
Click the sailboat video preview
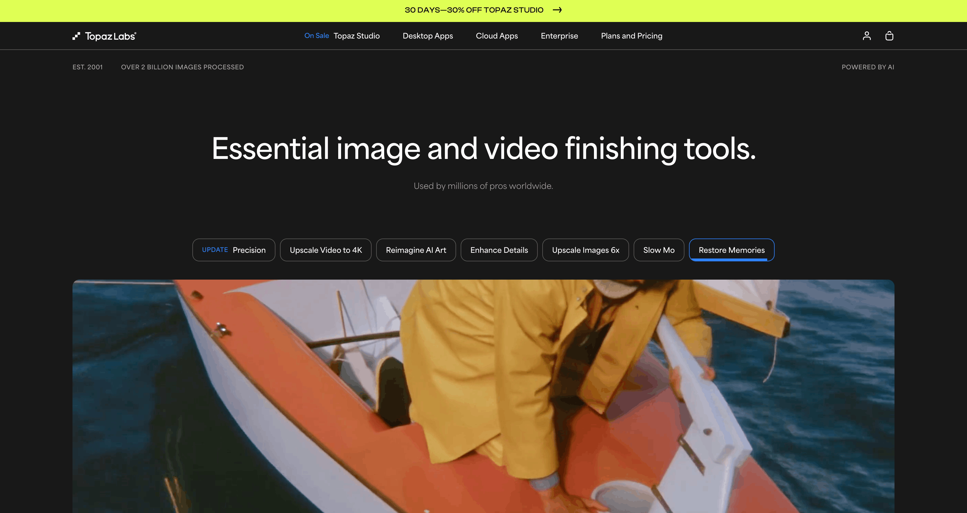point(483,396)
